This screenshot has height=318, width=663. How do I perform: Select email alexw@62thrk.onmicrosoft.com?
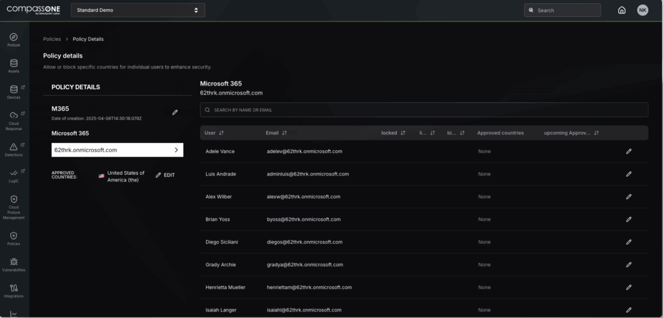pyautogui.click(x=304, y=197)
